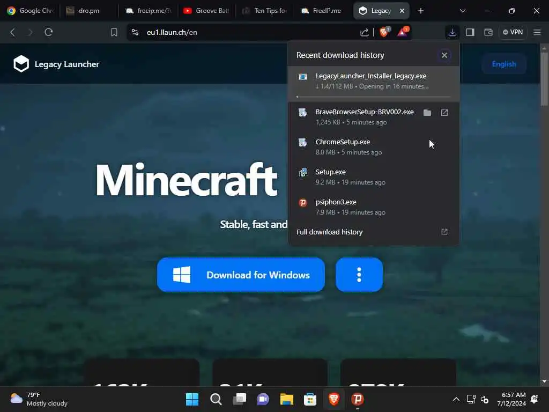Open the Brave downloads toolbar button
549x412 pixels.
pos(452,33)
